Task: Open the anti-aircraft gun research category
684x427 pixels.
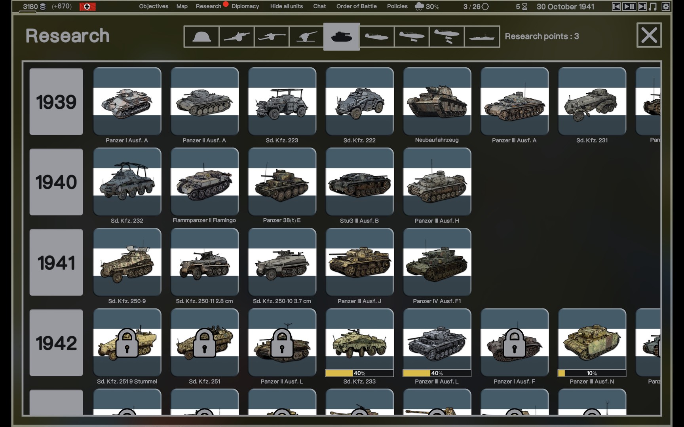Action: [306, 37]
